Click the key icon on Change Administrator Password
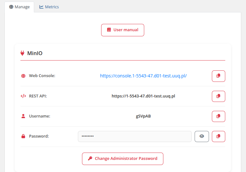 click(x=90, y=159)
